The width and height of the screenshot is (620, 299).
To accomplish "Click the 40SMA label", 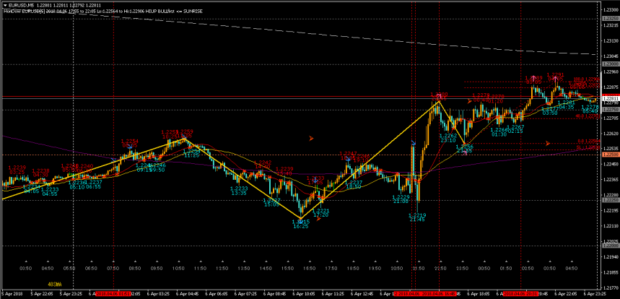I will (x=55, y=284).
